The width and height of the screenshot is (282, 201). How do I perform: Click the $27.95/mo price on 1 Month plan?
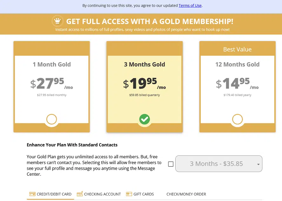coord(51,84)
